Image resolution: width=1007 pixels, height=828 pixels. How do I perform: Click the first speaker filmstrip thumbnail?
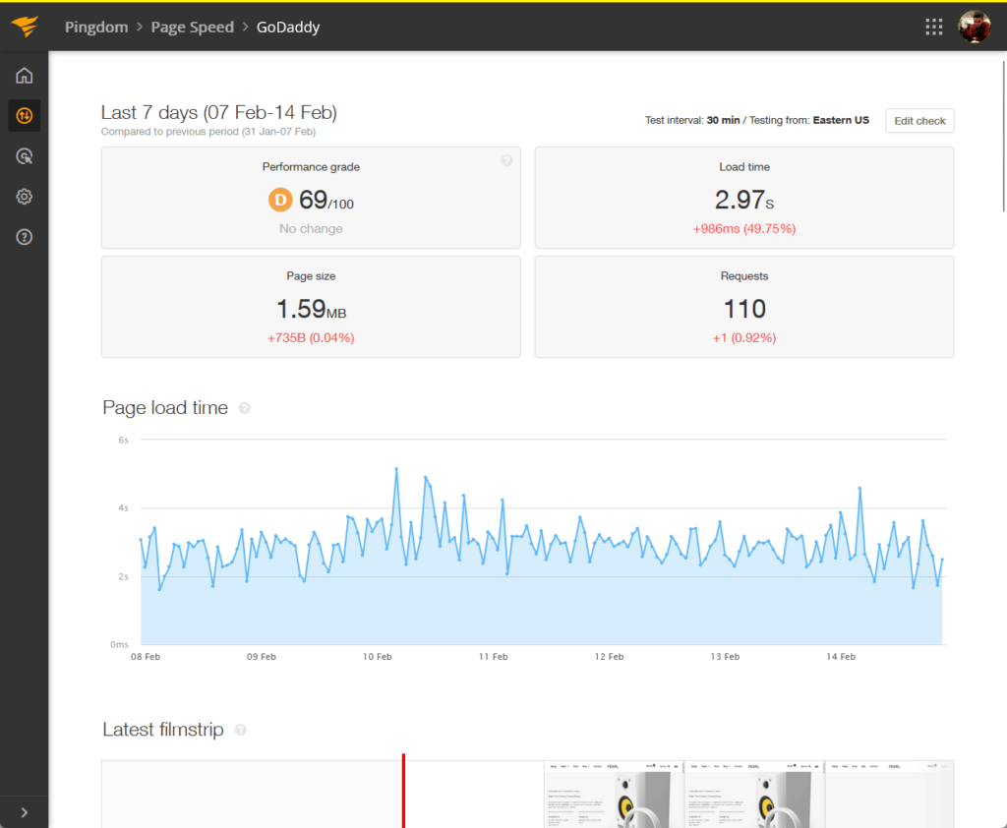pyautogui.click(x=612, y=795)
